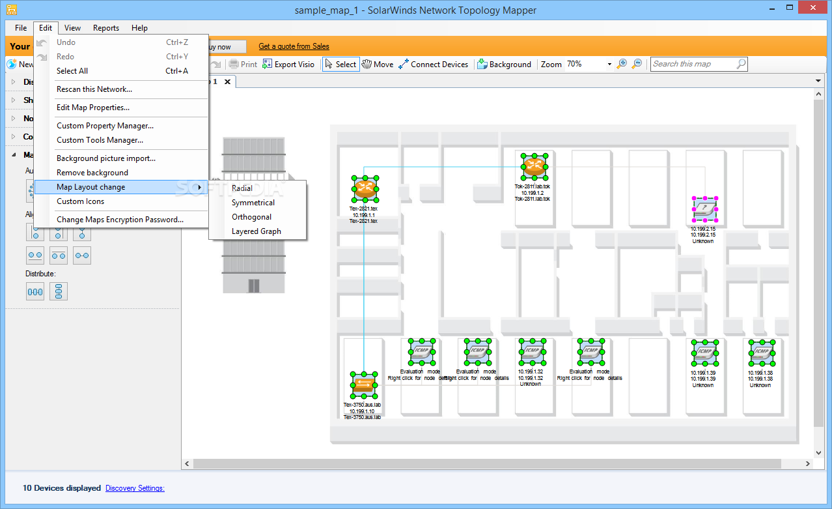Switch to the Move hand tool

click(x=378, y=64)
